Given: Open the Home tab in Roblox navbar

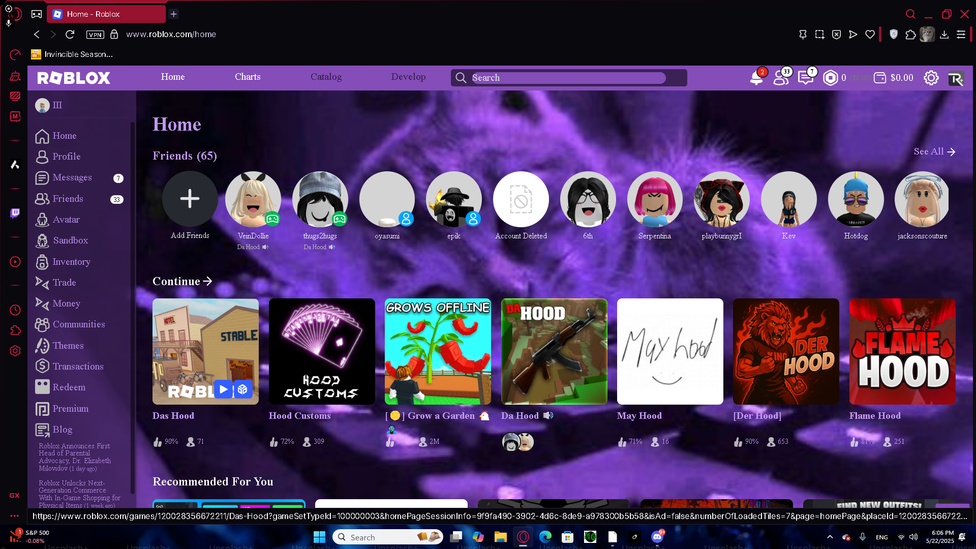Looking at the screenshot, I should (173, 77).
